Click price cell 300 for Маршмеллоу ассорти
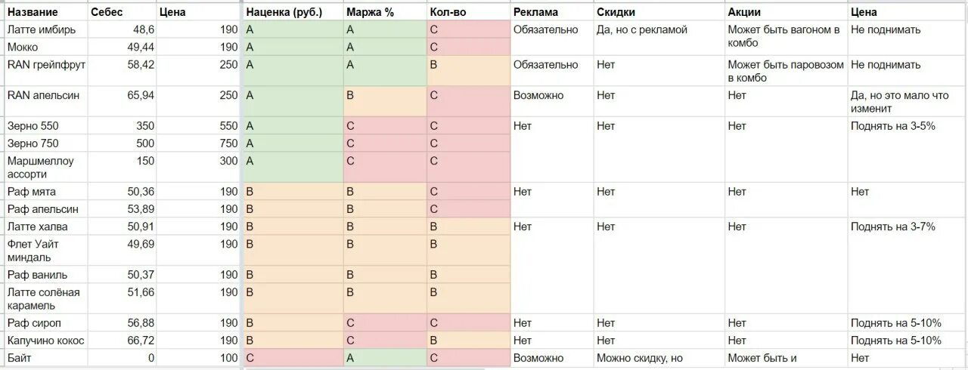This screenshot has width=968, height=370. coord(199,168)
